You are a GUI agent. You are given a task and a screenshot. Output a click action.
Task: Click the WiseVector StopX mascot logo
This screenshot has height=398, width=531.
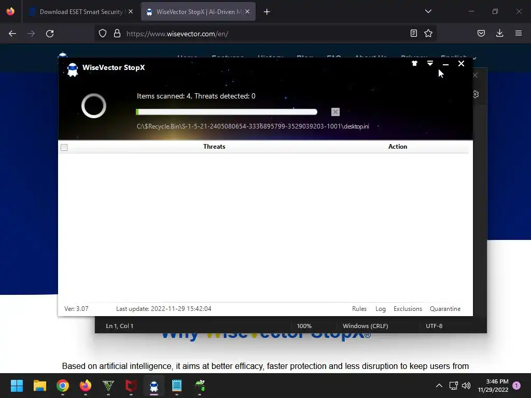tap(72, 69)
